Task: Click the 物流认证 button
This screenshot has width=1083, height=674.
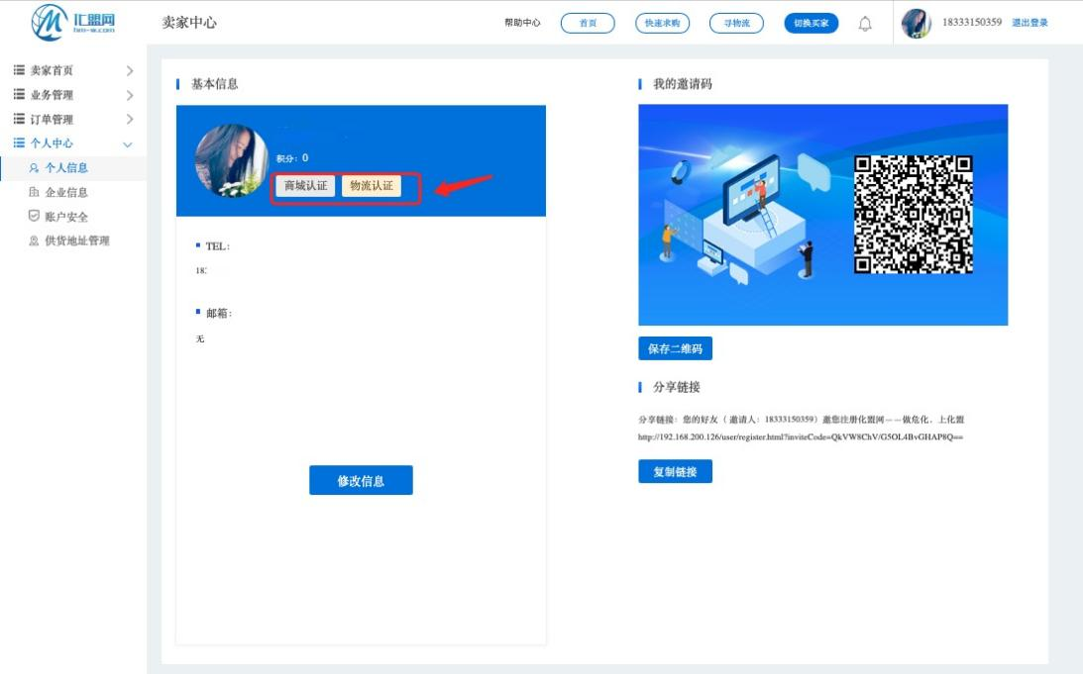Action: [372, 186]
